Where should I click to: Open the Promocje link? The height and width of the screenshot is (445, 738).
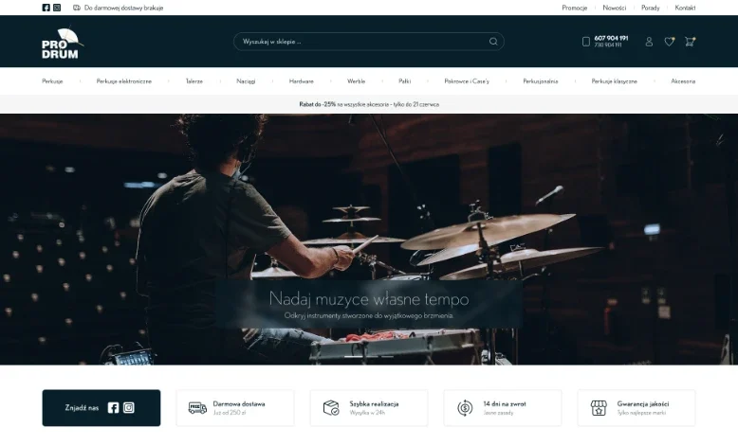(x=574, y=8)
